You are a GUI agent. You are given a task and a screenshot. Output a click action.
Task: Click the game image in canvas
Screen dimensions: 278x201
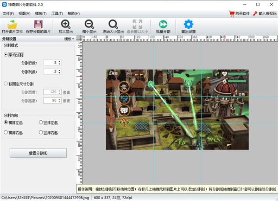point(177,110)
